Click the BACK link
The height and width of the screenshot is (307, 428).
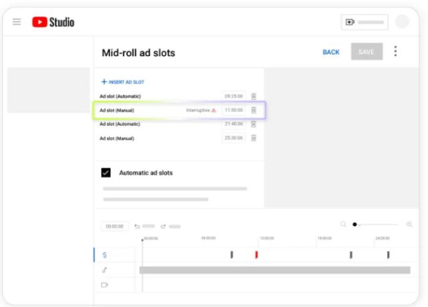pos(331,52)
